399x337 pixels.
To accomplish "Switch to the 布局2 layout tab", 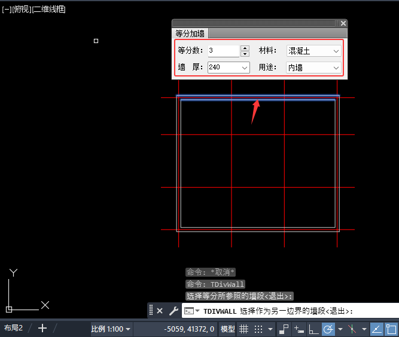I will point(14,329).
